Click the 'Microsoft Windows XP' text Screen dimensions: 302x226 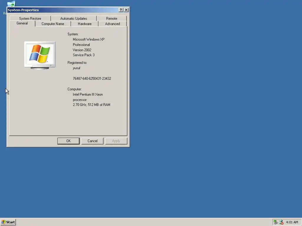pyautogui.click(x=88, y=39)
